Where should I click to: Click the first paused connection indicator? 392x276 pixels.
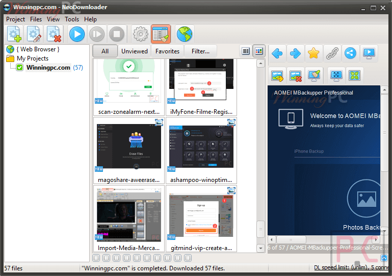96,258
